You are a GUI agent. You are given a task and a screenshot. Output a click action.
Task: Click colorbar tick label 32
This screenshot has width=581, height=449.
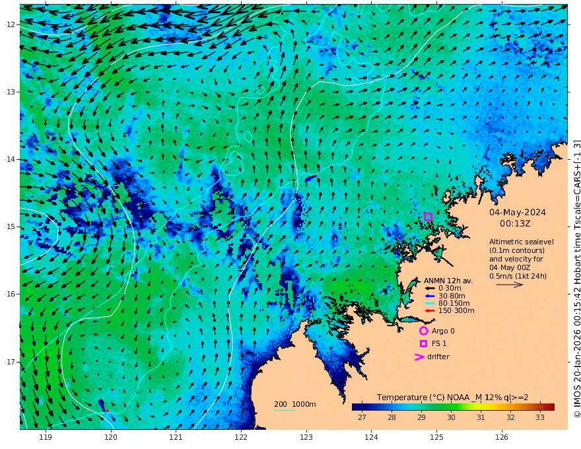point(510,417)
